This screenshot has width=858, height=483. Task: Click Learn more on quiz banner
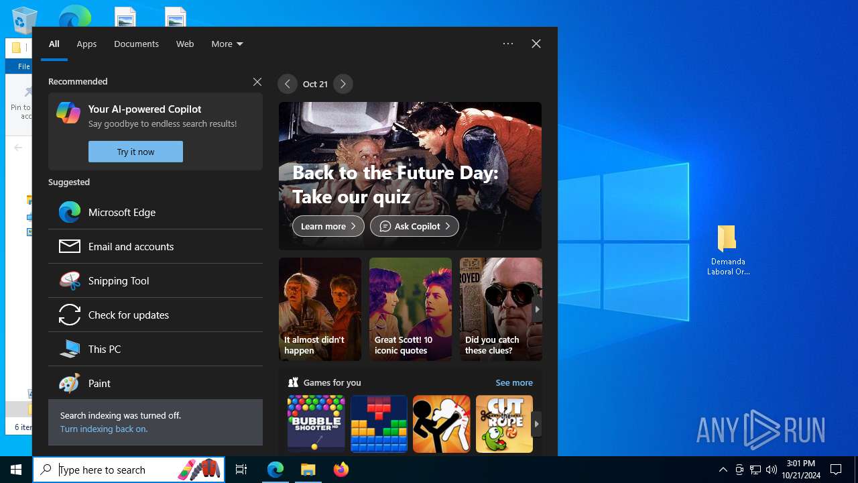tap(328, 226)
